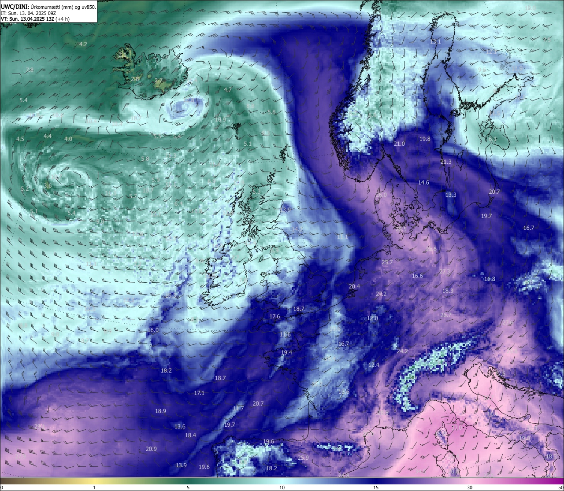
Task: Click the 24.2 value label
Action: pos(402,351)
